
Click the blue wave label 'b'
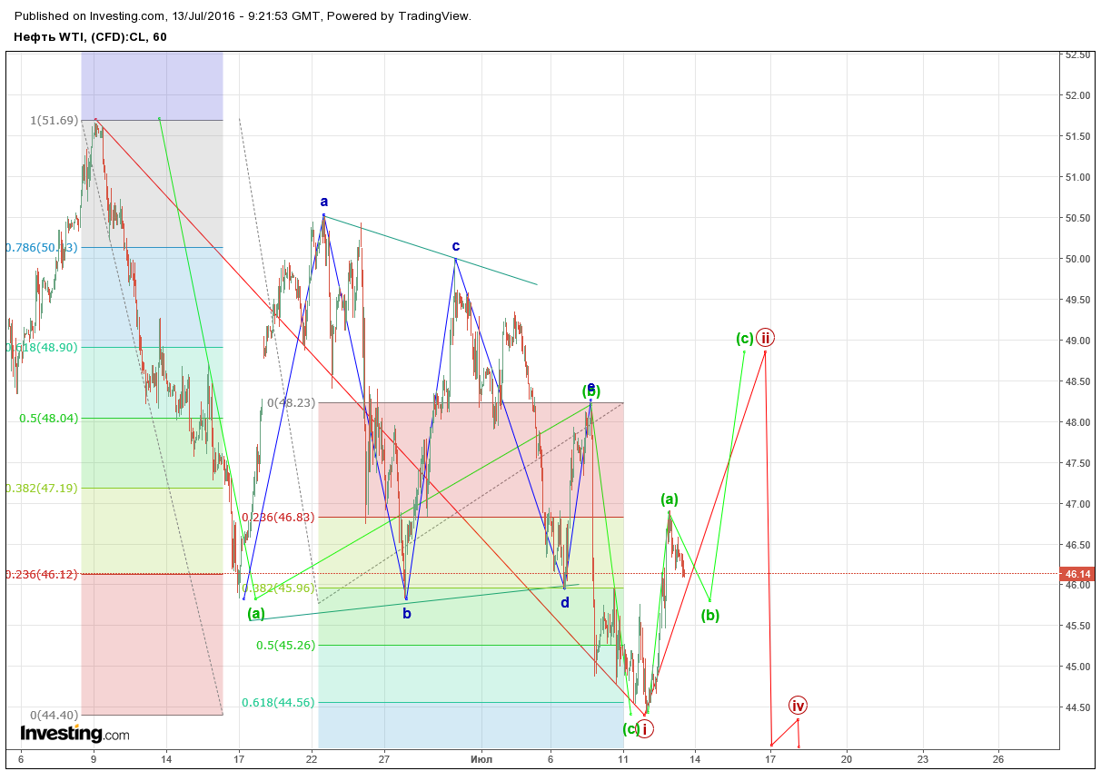click(x=407, y=613)
